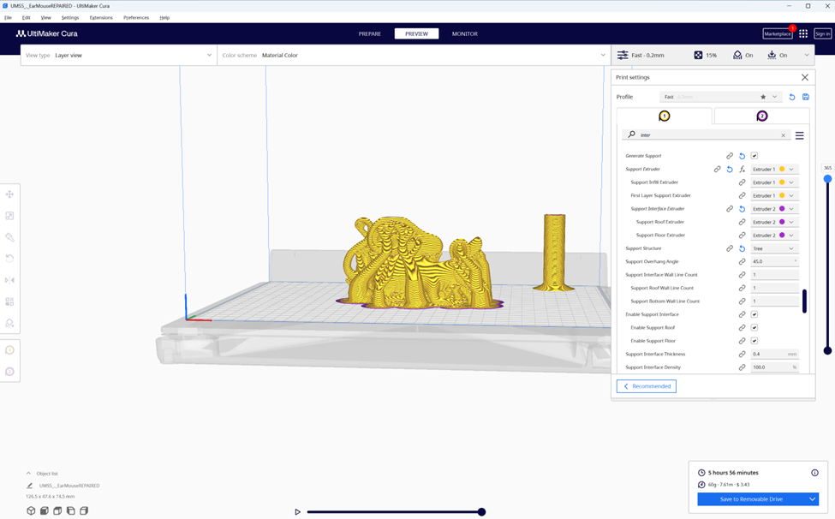The width and height of the screenshot is (835, 519).
Task: Open the Extensions menu
Action: click(101, 17)
